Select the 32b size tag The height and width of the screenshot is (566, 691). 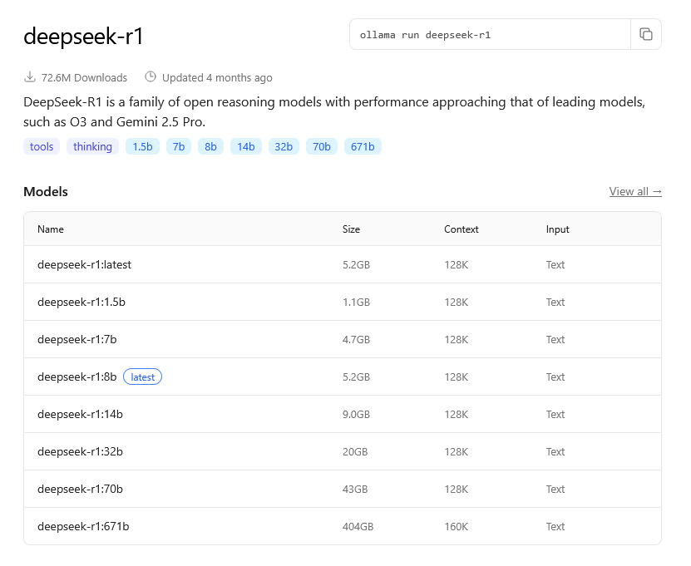284,147
